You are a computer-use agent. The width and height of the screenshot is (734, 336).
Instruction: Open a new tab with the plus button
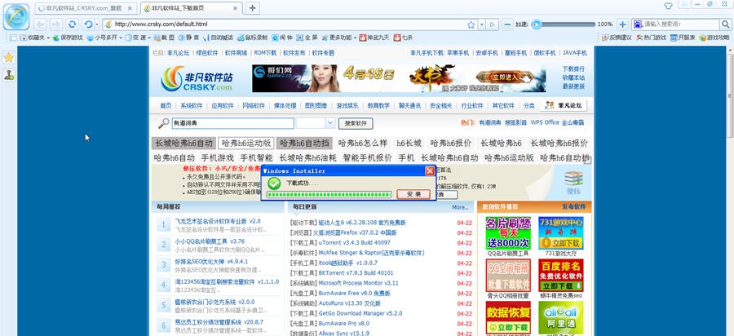[x=252, y=8]
